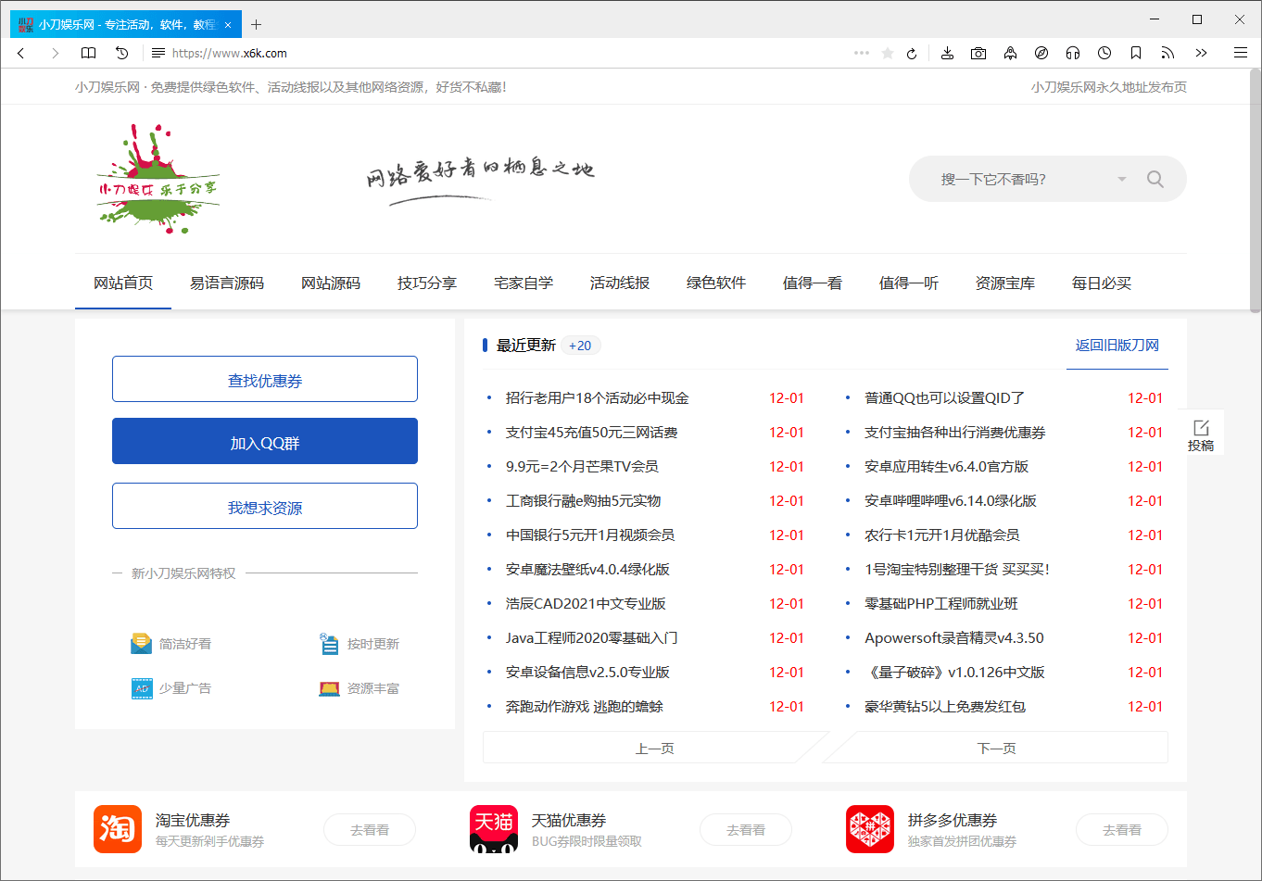The width and height of the screenshot is (1262, 881).
Task: Click the magnifier search icon on site
Action: (x=1155, y=179)
